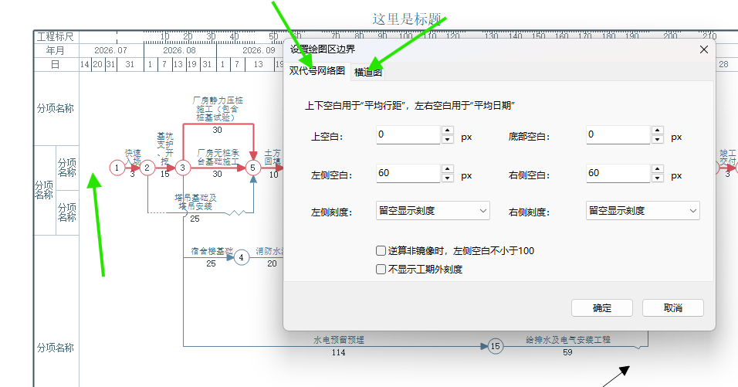Click the bottom 分项名称 row label
This screenshot has width=738, height=387.
(56, 348)
